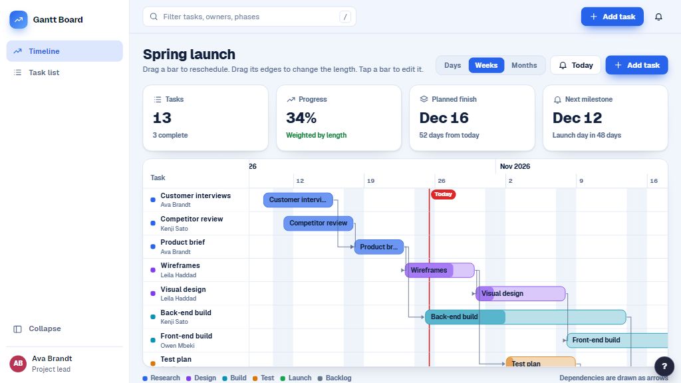This screenshot has height=383, width=681.
Task: Click Visual design task row name
Action: pos(183,289)
